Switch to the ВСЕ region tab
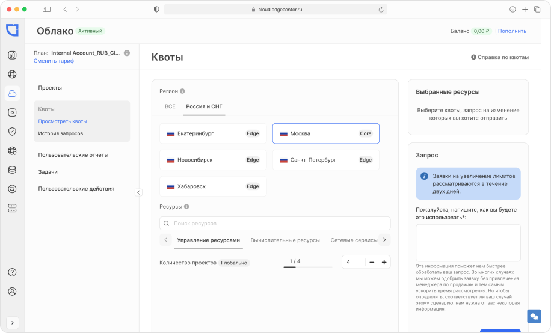Viewport: 551px width, 333px height. point(170,106)
